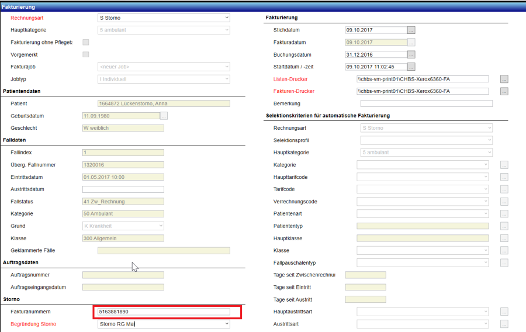Select the Buchungsdatum date field

coord(376,54)
